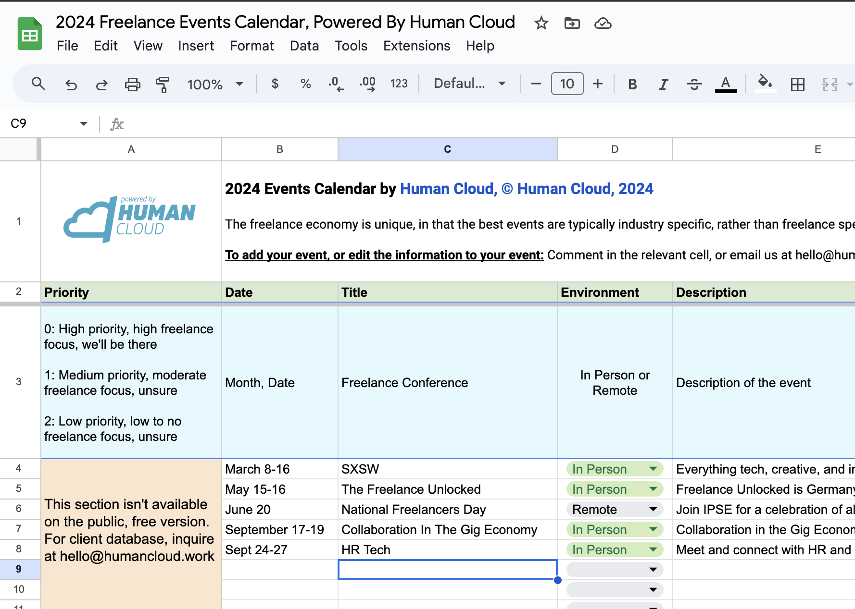Toggle italic formatting
This screenshot has width=855, height=609.
point(663,85)
